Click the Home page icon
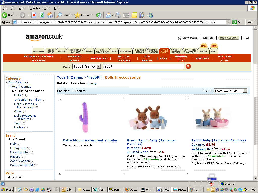 (50, 15)
